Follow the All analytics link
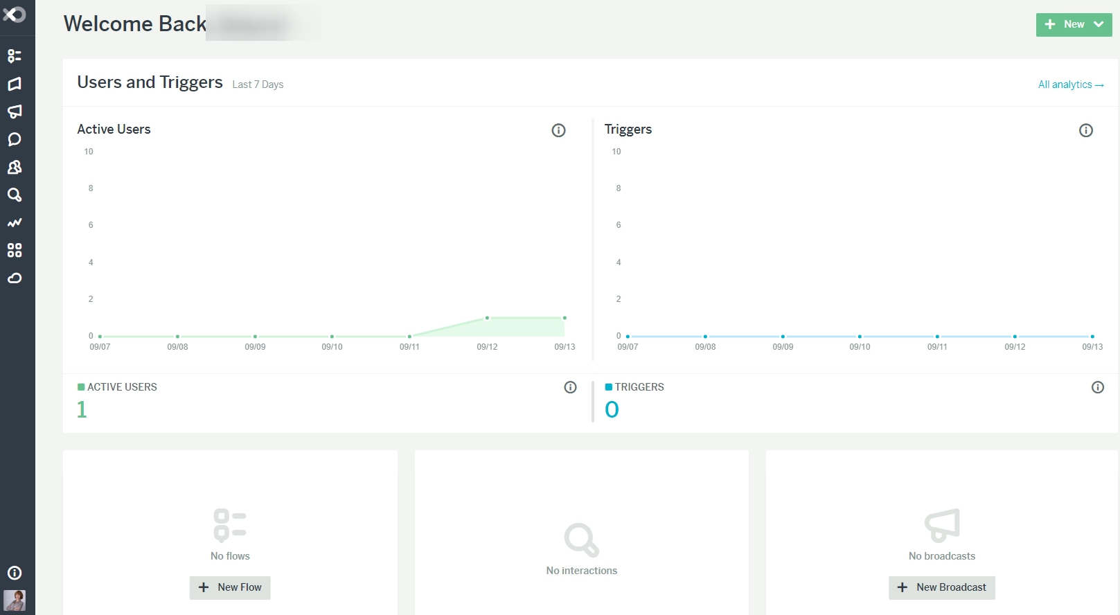 click(x=1071, y=84)
